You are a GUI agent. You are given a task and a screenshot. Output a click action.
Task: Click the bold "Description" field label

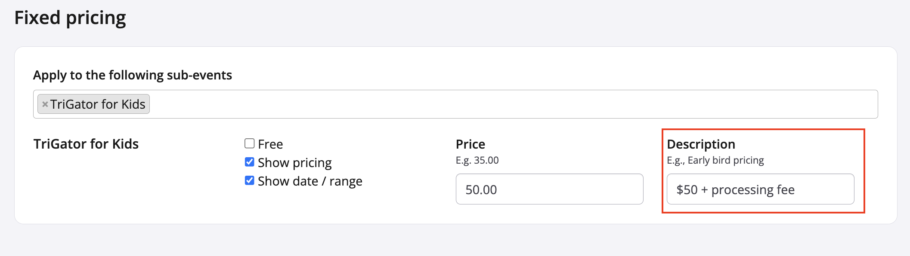701,144
